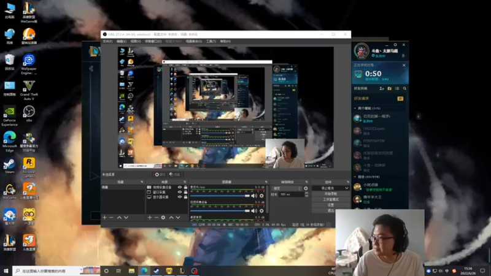Open the obs desktop shortcut
Viewport: 491px width, 276px height.
point(29,113)
